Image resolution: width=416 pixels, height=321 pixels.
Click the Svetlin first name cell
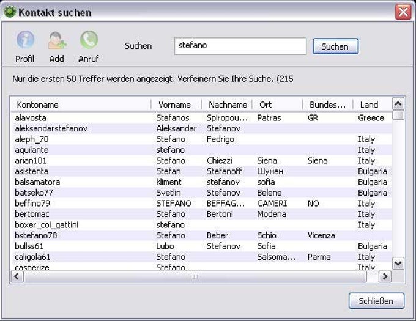168,193
